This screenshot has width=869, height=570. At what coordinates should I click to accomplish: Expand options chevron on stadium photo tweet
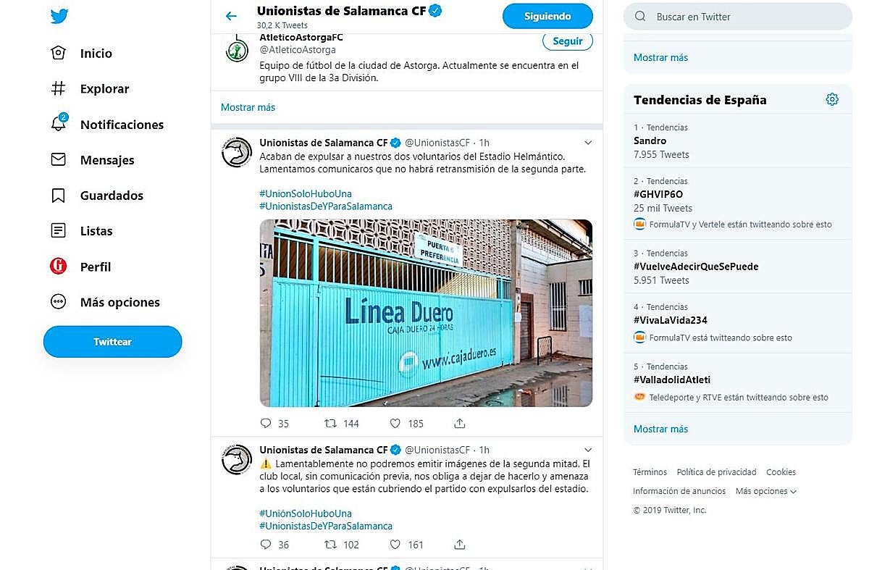(x=588, y=143)
